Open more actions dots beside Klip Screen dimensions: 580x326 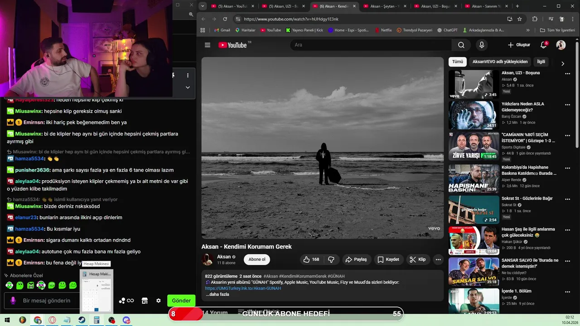click(x=438, y=259)
